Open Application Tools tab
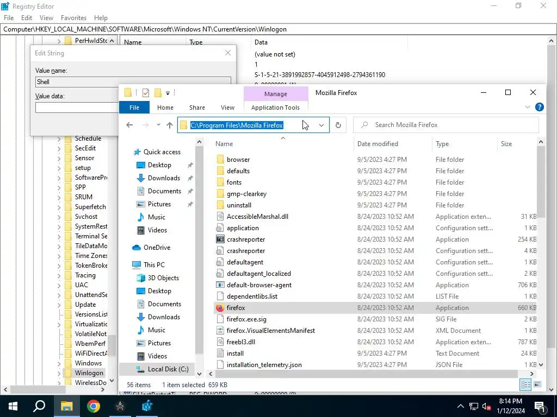Screen dimensions: 557x417 (275, 108)
